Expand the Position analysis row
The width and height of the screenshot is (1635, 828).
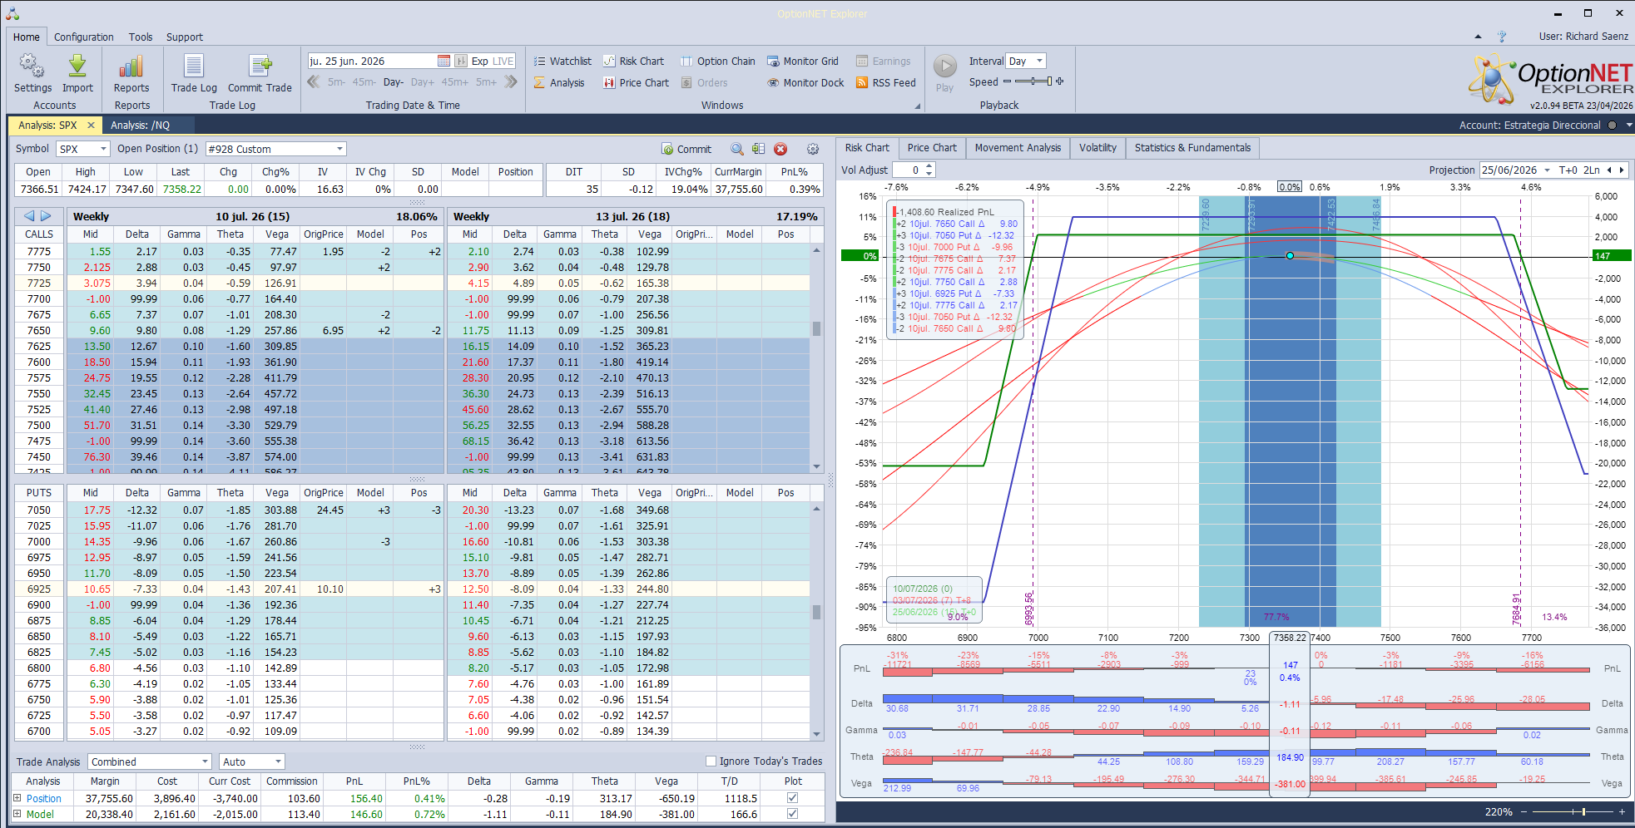click(17, 798)
